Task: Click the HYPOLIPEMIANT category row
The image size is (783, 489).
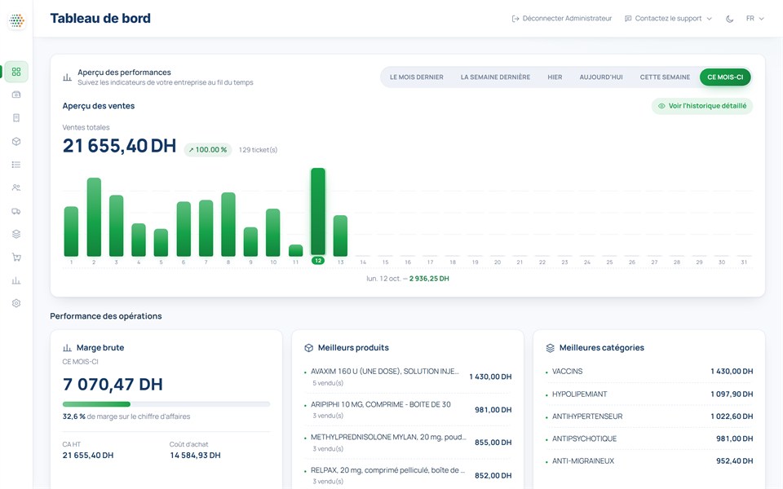Action: [x=649, y=394]
